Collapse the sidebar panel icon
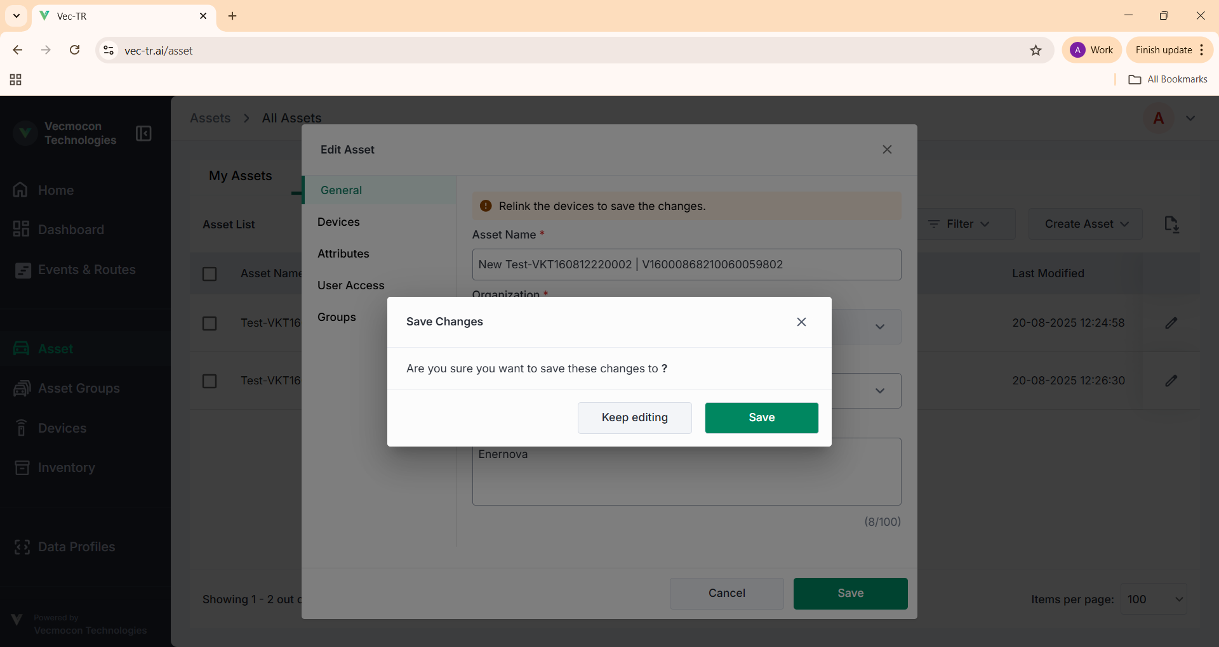Viewport: 1219px width, 647px height. point(143,133)
